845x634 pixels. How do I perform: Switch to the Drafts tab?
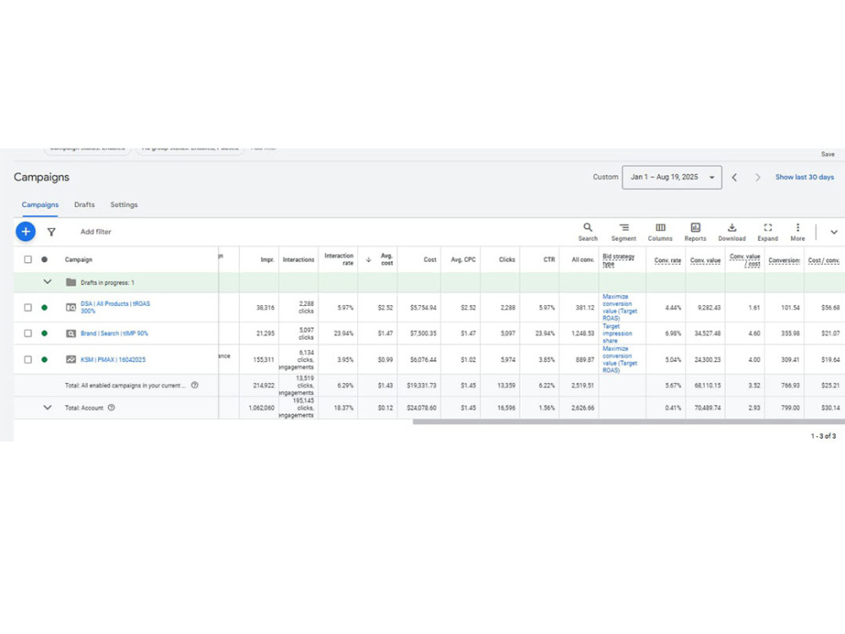point(84,205)
